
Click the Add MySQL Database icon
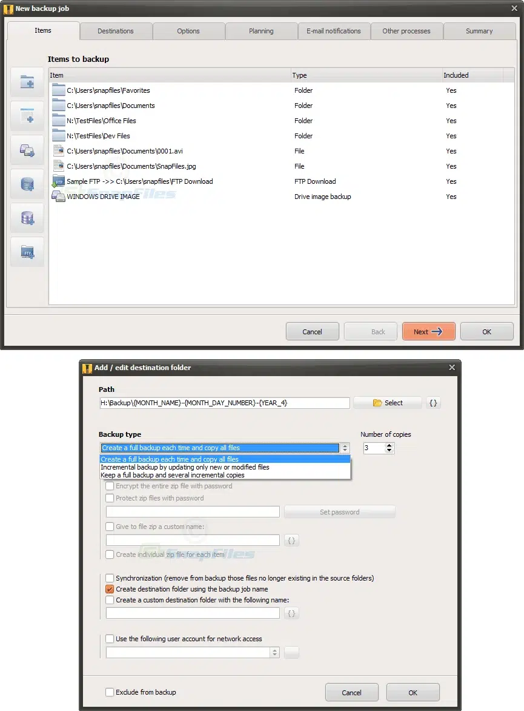click(27, 218)
